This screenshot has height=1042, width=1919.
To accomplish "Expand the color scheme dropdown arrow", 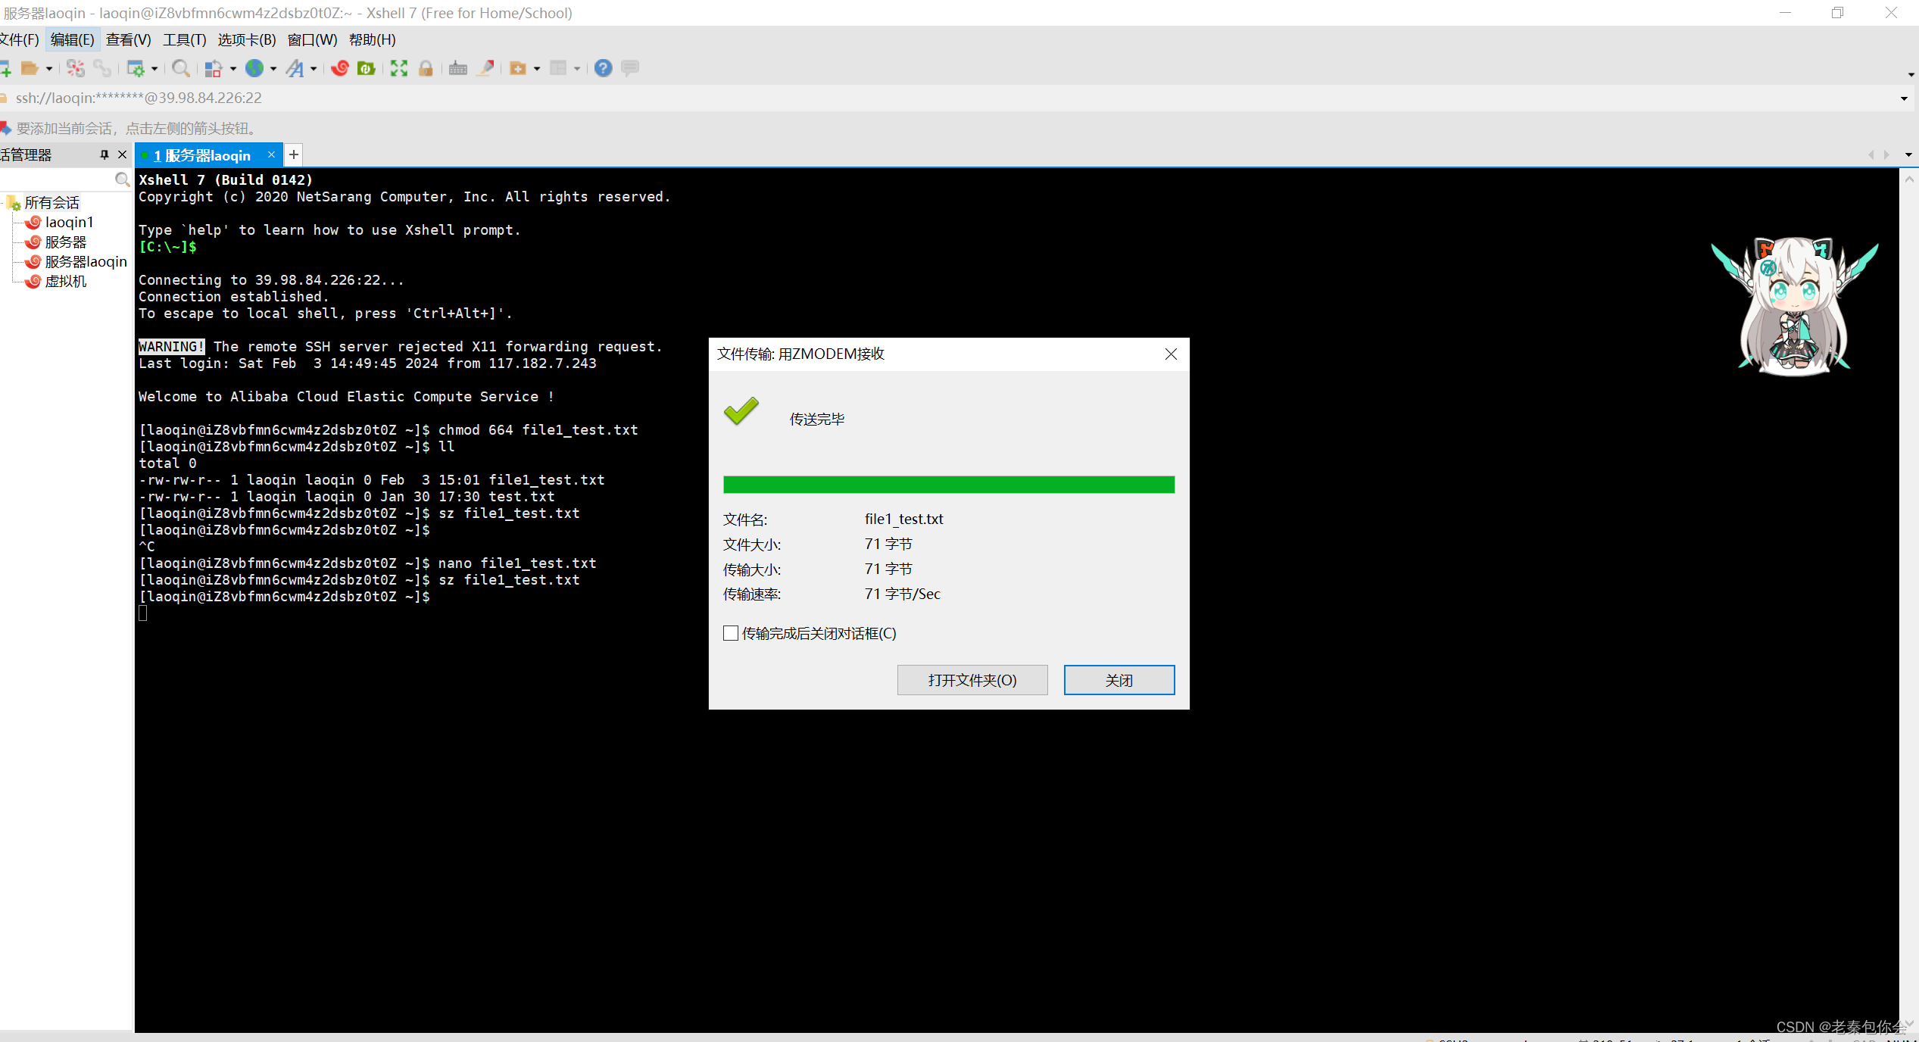I will 233,69.
